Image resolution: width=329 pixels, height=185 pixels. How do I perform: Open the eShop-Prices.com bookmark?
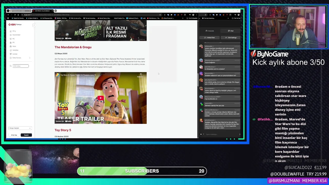pyautogui.click(x=168, y=18)
